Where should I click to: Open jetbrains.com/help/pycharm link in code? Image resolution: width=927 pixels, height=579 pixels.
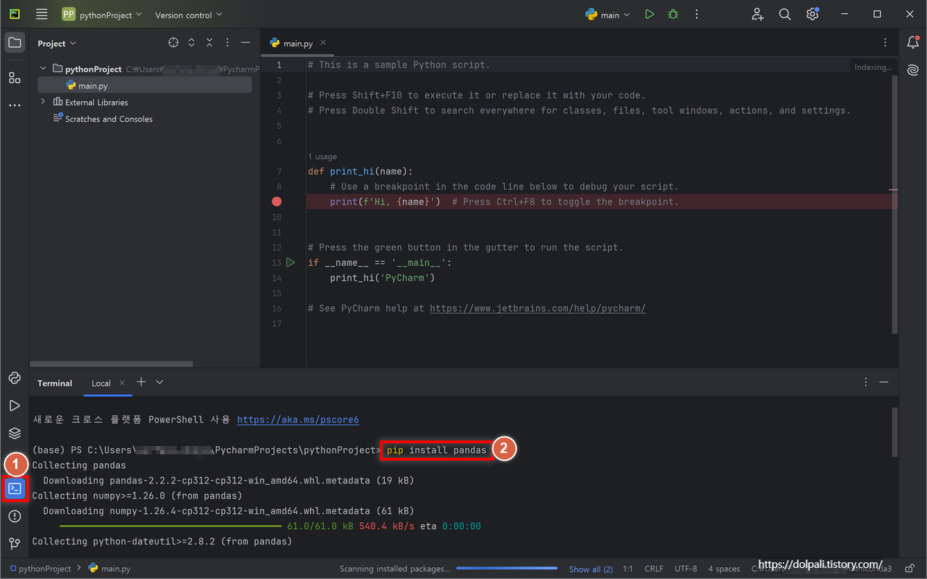pyautogui.click(x=538, y=308)
